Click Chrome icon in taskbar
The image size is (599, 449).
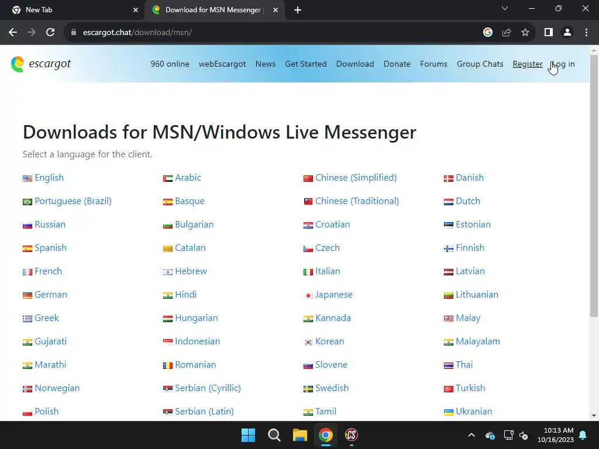[x=325, y=435]
